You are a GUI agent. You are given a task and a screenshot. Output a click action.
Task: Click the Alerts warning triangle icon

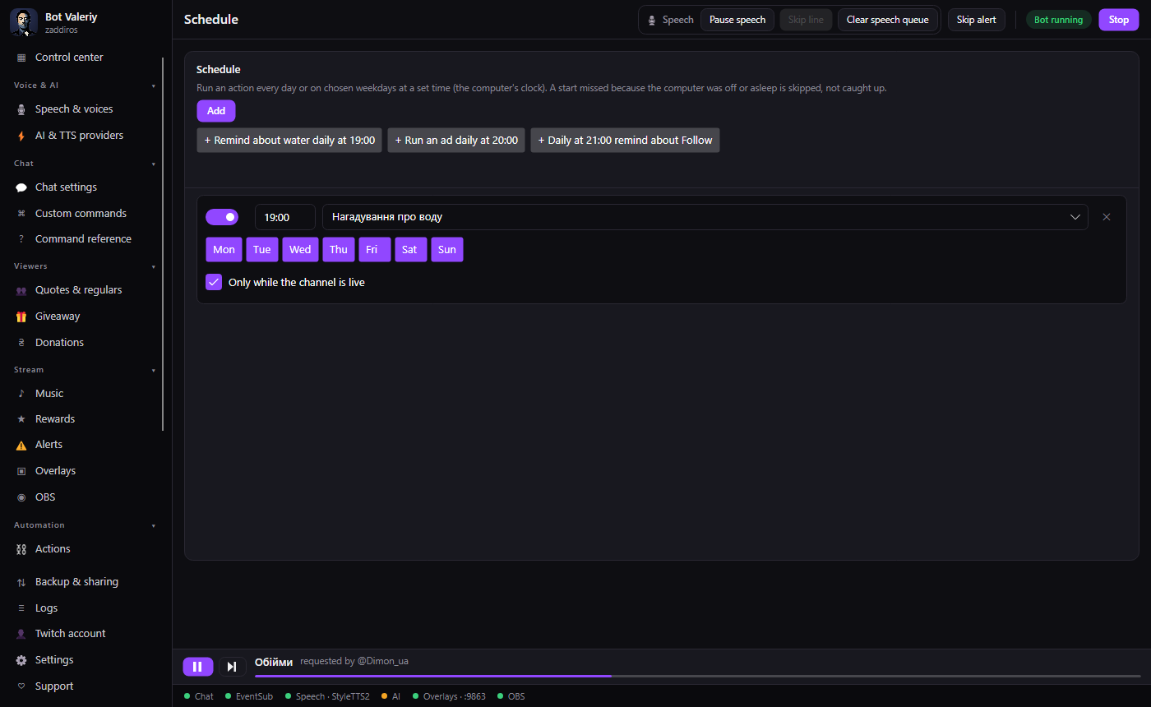21,445
